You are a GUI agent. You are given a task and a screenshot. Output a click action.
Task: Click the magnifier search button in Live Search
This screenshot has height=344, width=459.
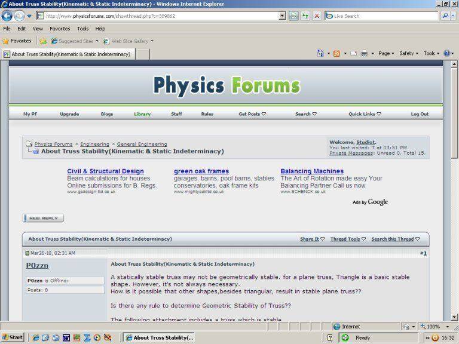445,16
